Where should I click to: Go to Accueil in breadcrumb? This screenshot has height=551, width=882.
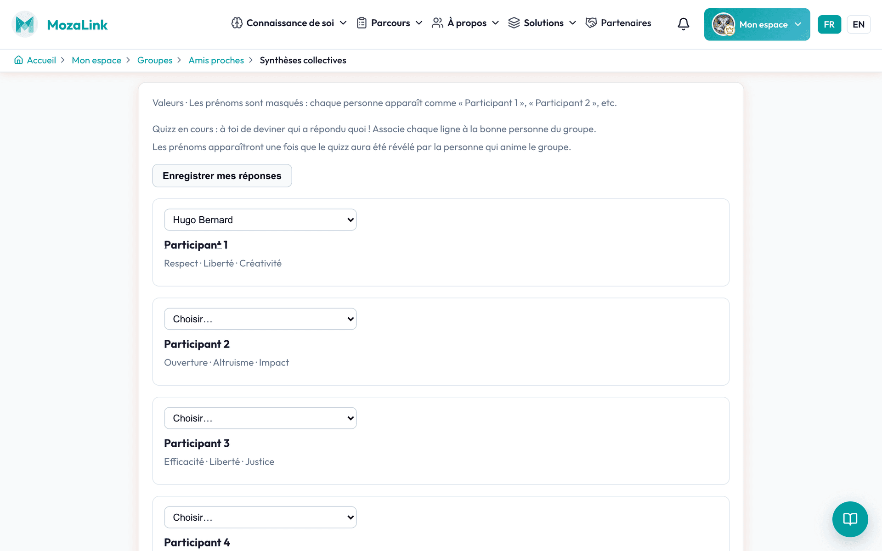click(41, 60)
